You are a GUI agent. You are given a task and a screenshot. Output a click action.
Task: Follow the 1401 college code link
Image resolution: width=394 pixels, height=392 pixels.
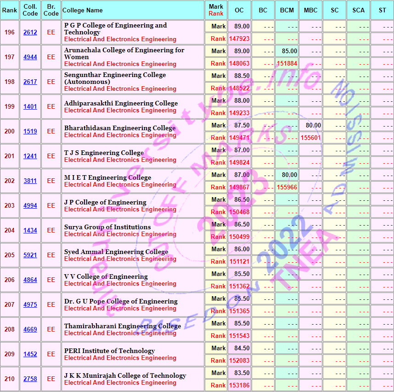[30, 107]
